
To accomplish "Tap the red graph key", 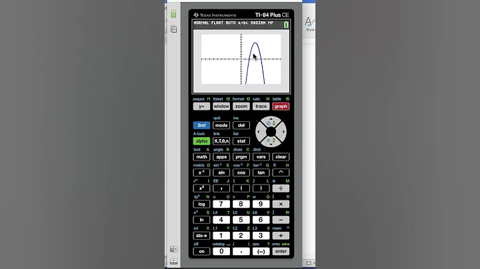I will (x=281, y=107).
